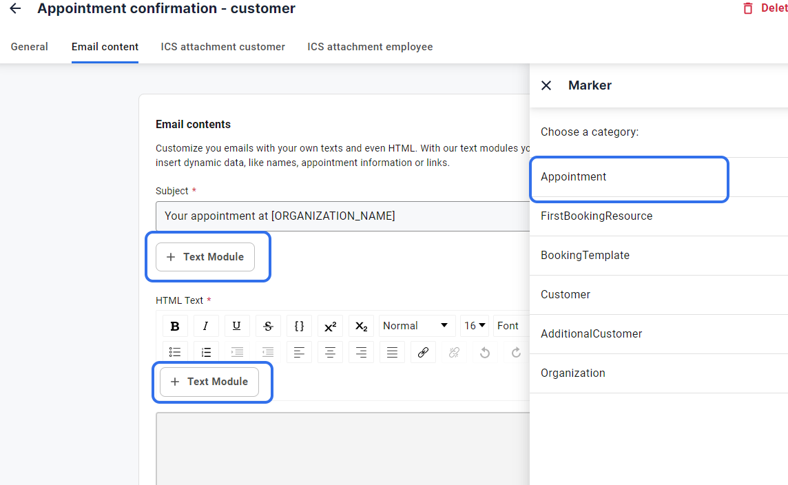Switch to the General tab

29,47
